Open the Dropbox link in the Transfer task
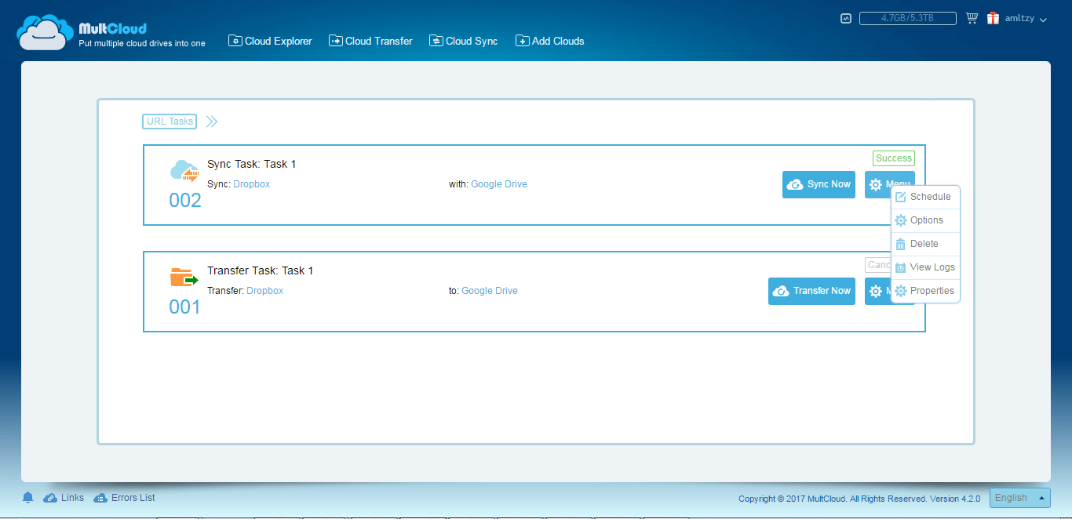This screenshot has height=519, width=1072. [x=265, y=291]
